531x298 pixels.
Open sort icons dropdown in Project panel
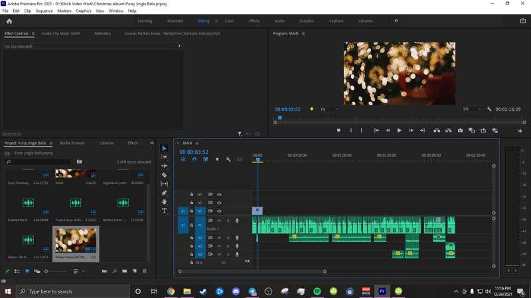click(x=78, y=271)
